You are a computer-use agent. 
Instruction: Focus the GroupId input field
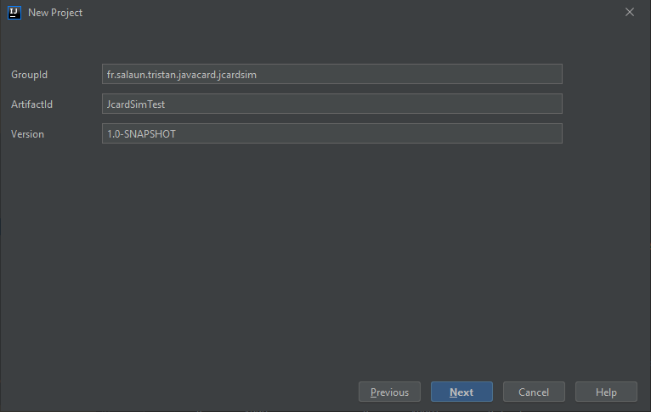[331, 75]
